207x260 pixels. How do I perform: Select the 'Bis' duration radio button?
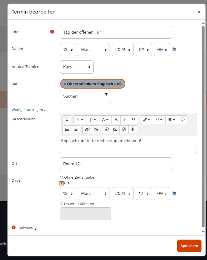click(x=61, y=183)
